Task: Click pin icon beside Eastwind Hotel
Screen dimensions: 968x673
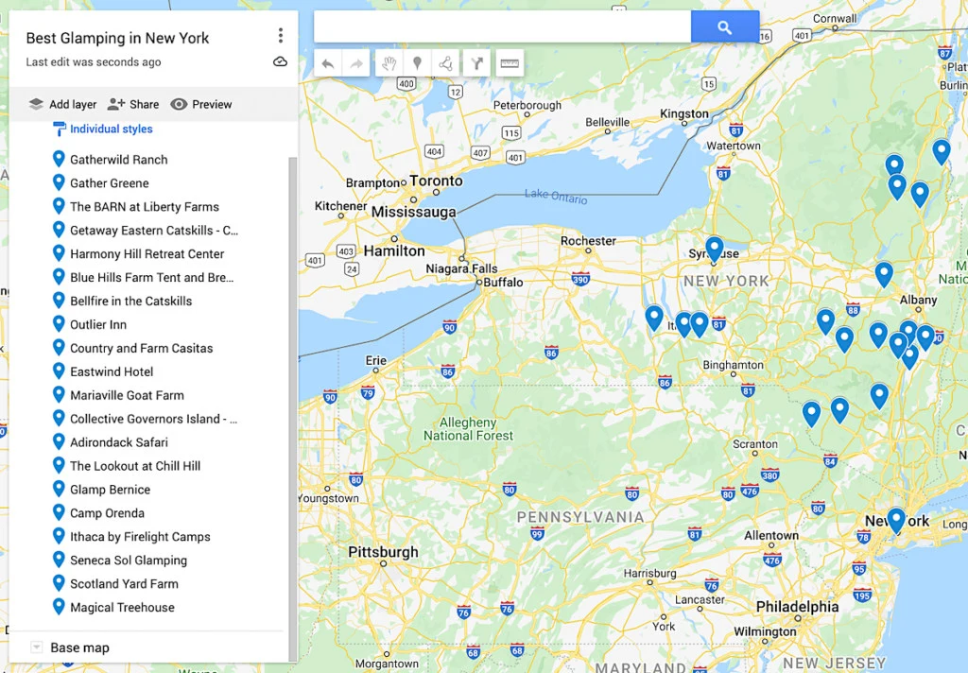Action: [x=59, y=371]
